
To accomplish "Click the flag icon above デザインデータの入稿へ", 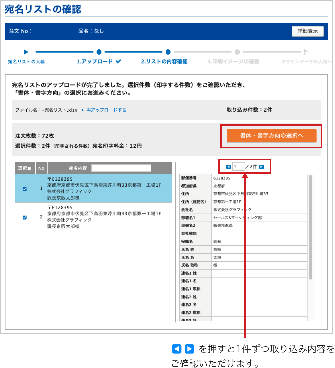I will point(305,52).
